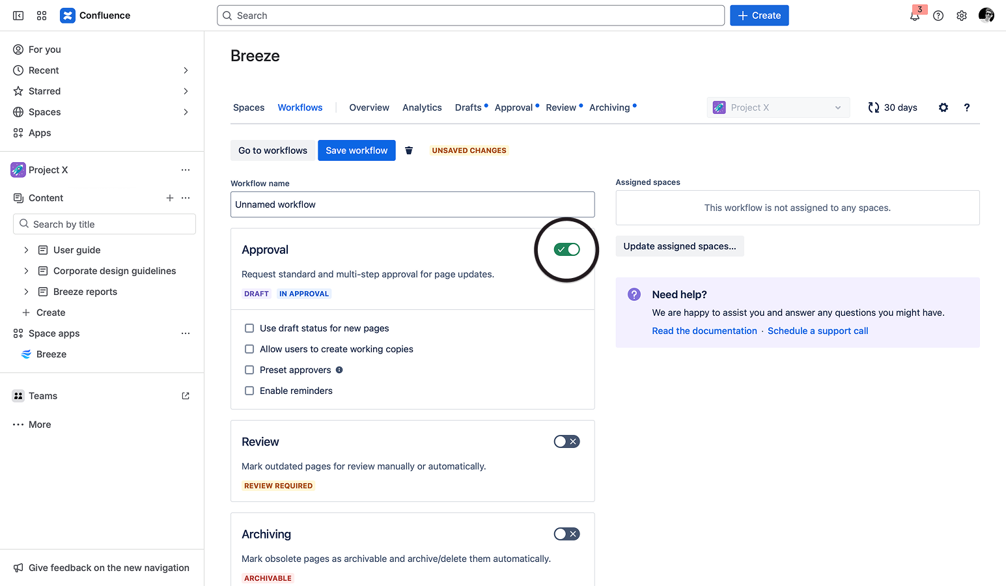Viewport: 1006px width, 586px height.
Task: Open the apps grid icon
Action: (41, 15)
